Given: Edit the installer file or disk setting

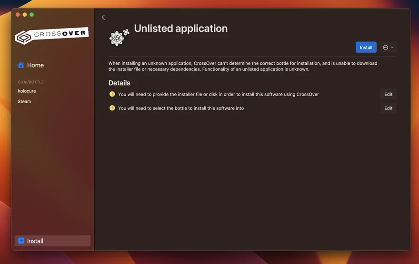Looking at the screenshot, I should [388, 94].
